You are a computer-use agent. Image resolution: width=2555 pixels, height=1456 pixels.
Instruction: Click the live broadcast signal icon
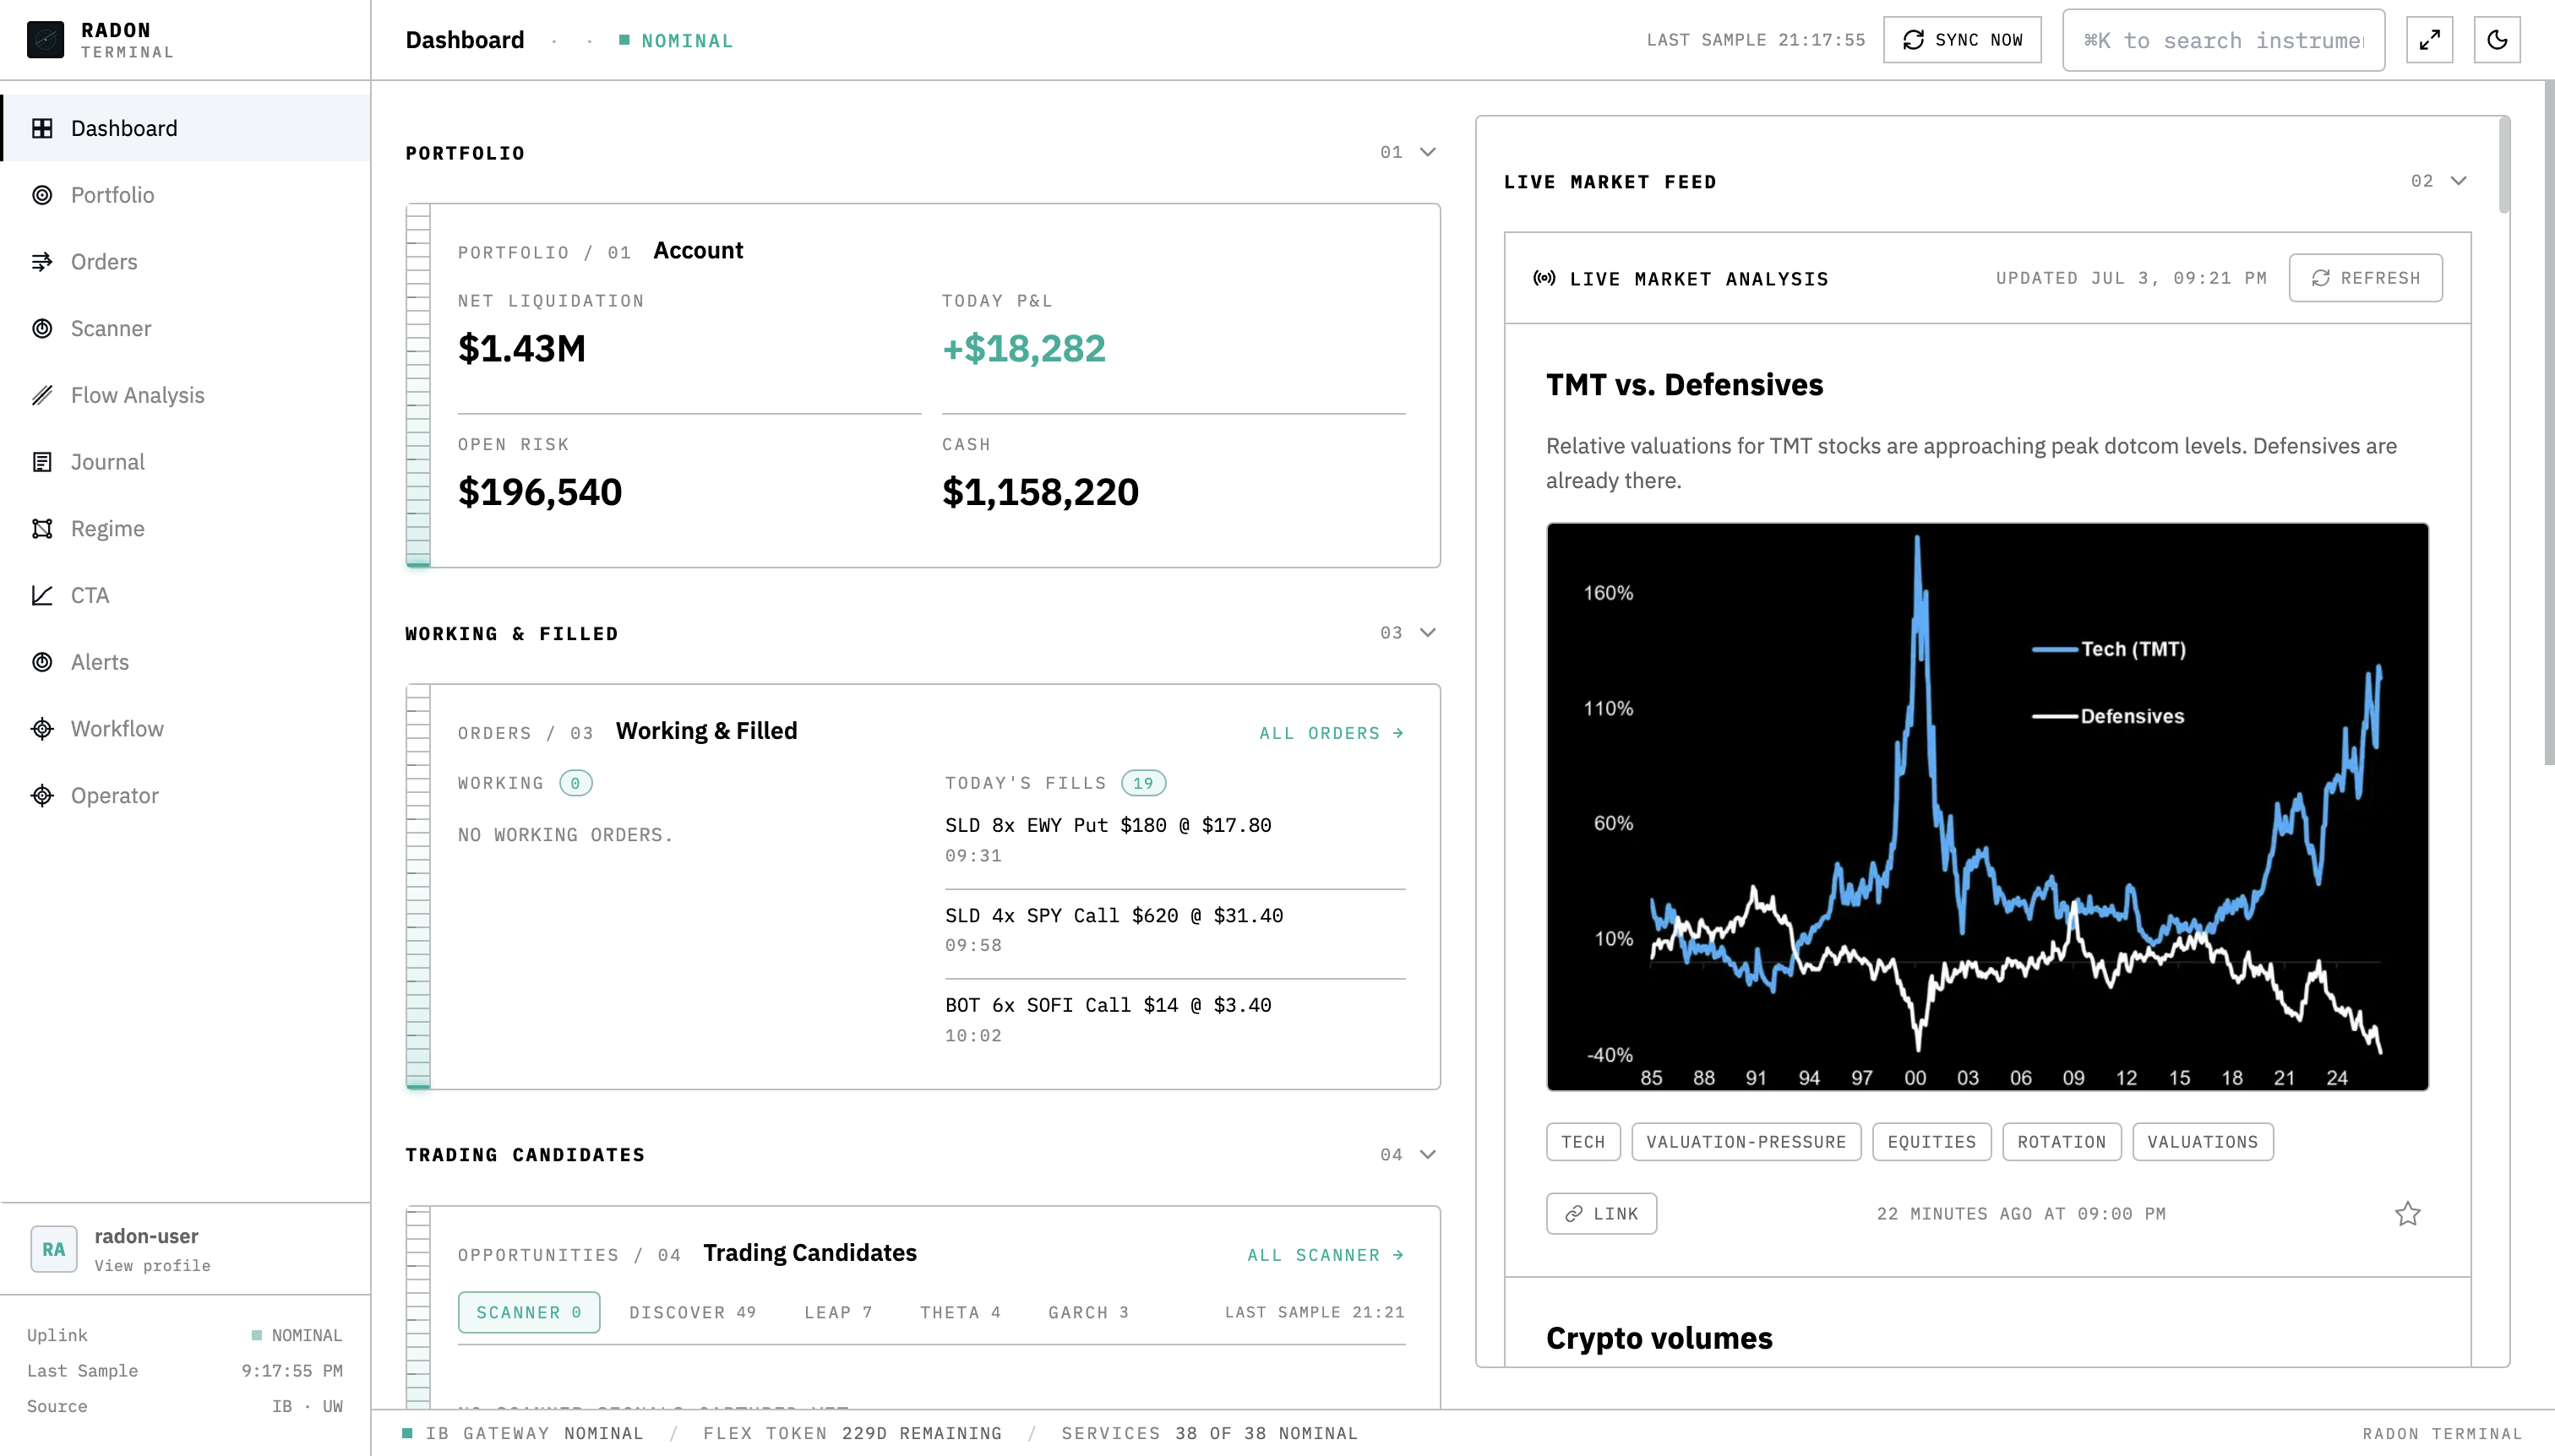(1544, 278)
